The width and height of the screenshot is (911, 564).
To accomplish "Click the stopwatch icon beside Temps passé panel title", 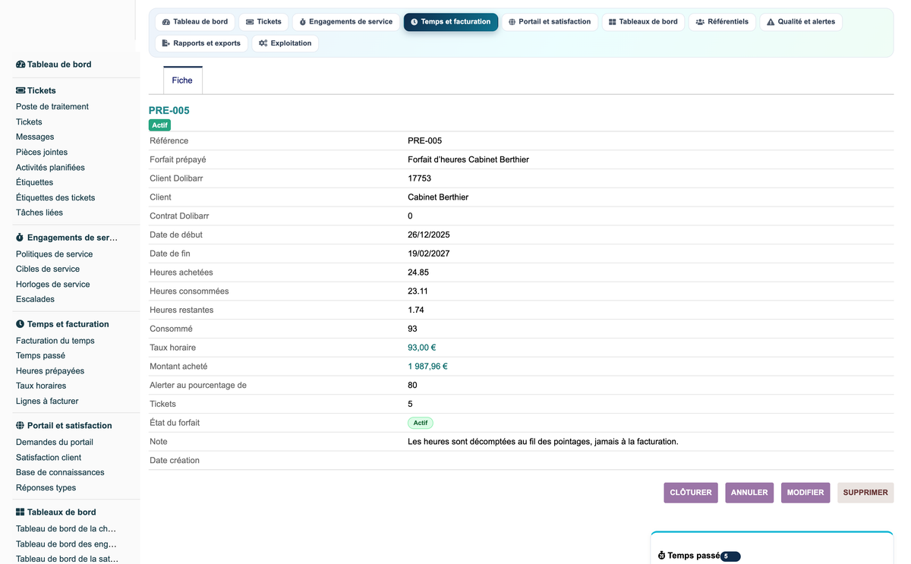I will (x=661, y=556).
